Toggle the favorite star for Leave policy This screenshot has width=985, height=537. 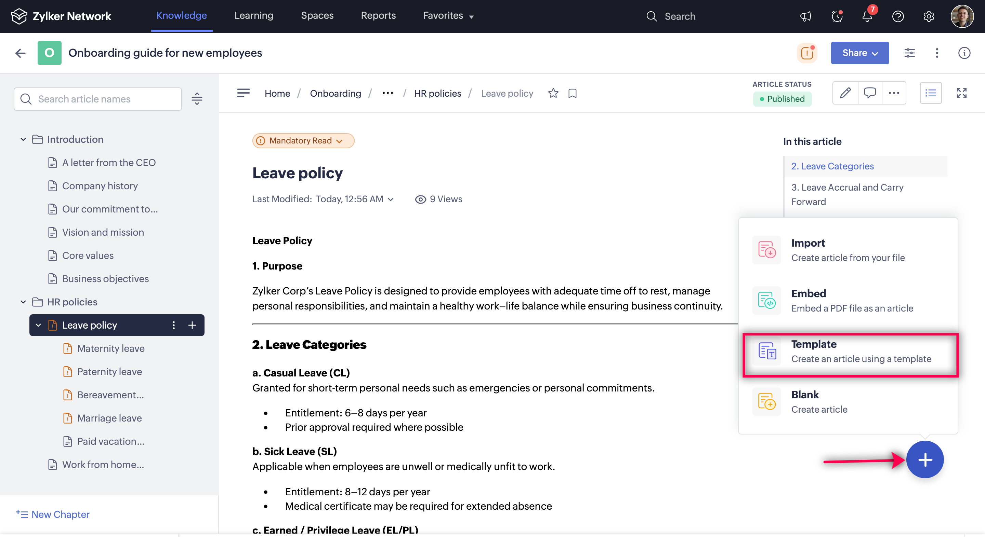pyautogui.click(x=553, y=93)
